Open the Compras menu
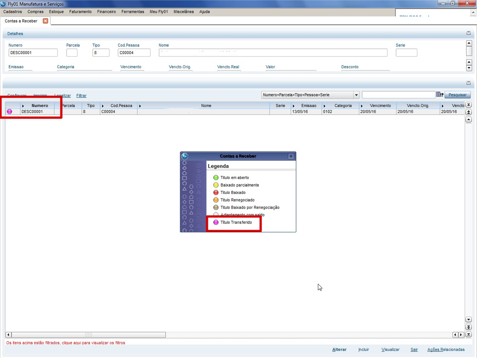Screen dimensions: 477x358 click(35, 12)
